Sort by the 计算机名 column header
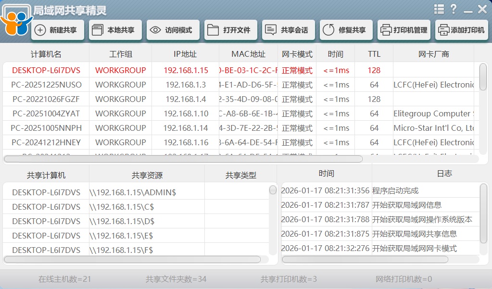 coord(46,54)
